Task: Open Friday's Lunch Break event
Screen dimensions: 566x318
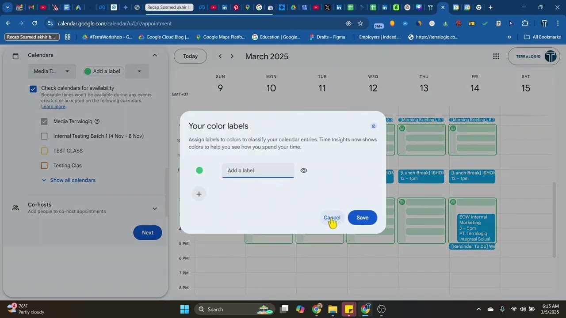Action: pyautogui.click(x=472, y=176)
